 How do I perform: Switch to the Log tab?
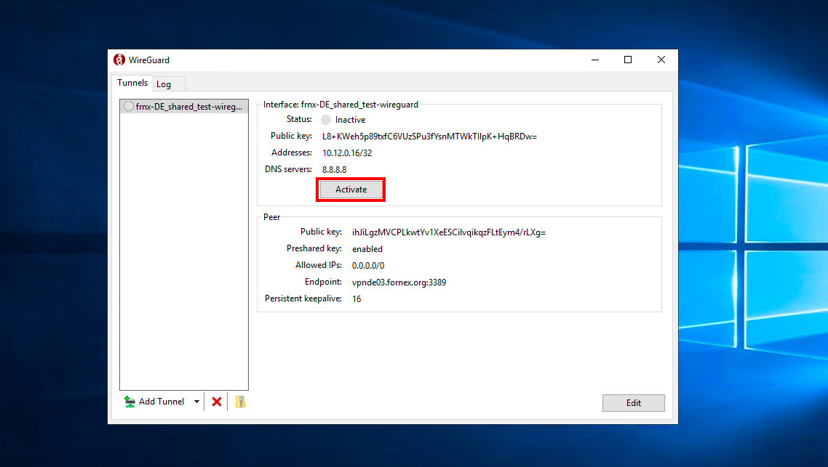pos(164,84)
